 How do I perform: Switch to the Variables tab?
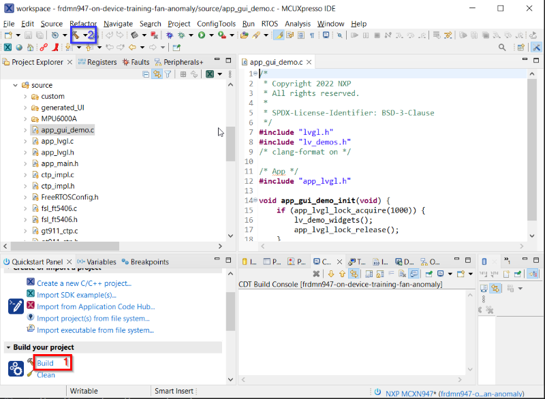[97, 262]
